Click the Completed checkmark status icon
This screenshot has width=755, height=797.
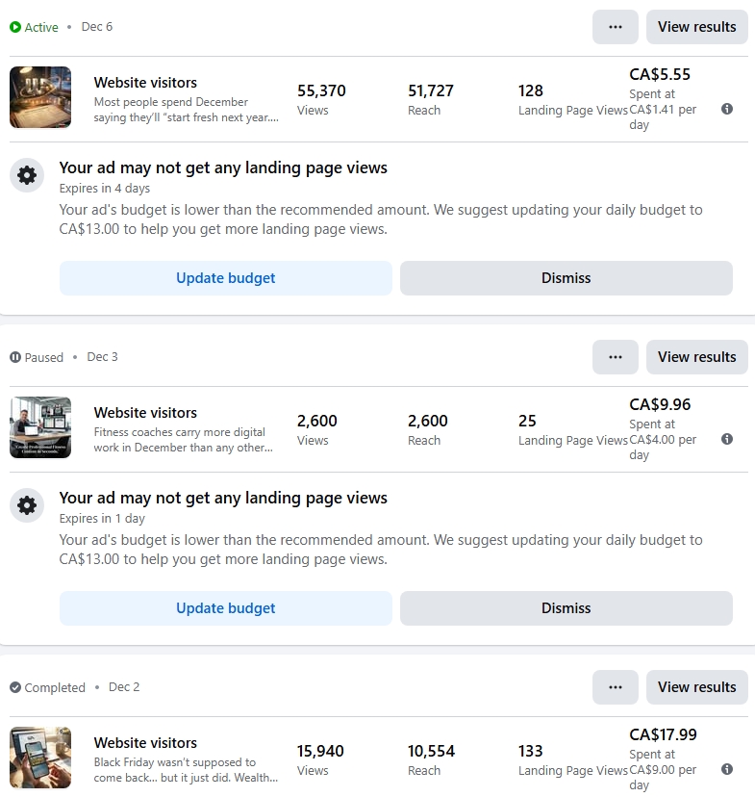click(15, 687)
